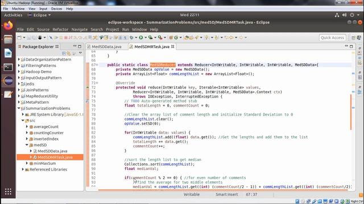Screen dimensions: 364x204
Task: Open the volume indicator in top bar
Action: coord(345,15)
